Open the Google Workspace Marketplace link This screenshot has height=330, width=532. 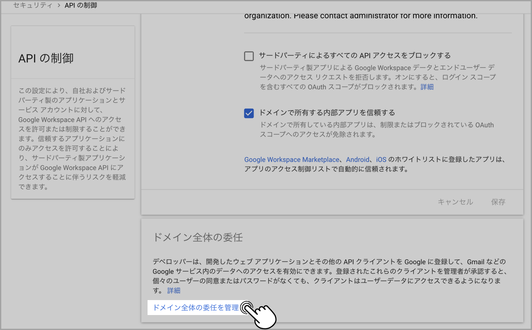(x=291, y=159)
